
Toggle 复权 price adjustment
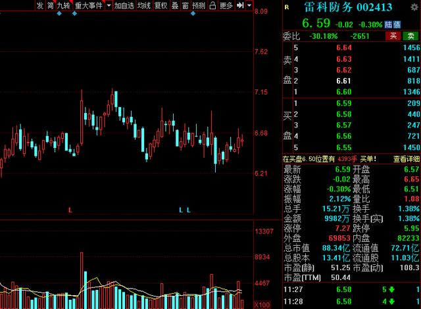coord(161,5)
